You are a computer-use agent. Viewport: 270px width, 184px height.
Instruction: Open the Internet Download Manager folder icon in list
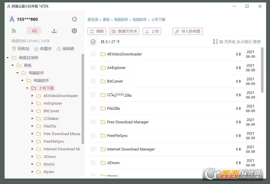[x=103, y=149]
